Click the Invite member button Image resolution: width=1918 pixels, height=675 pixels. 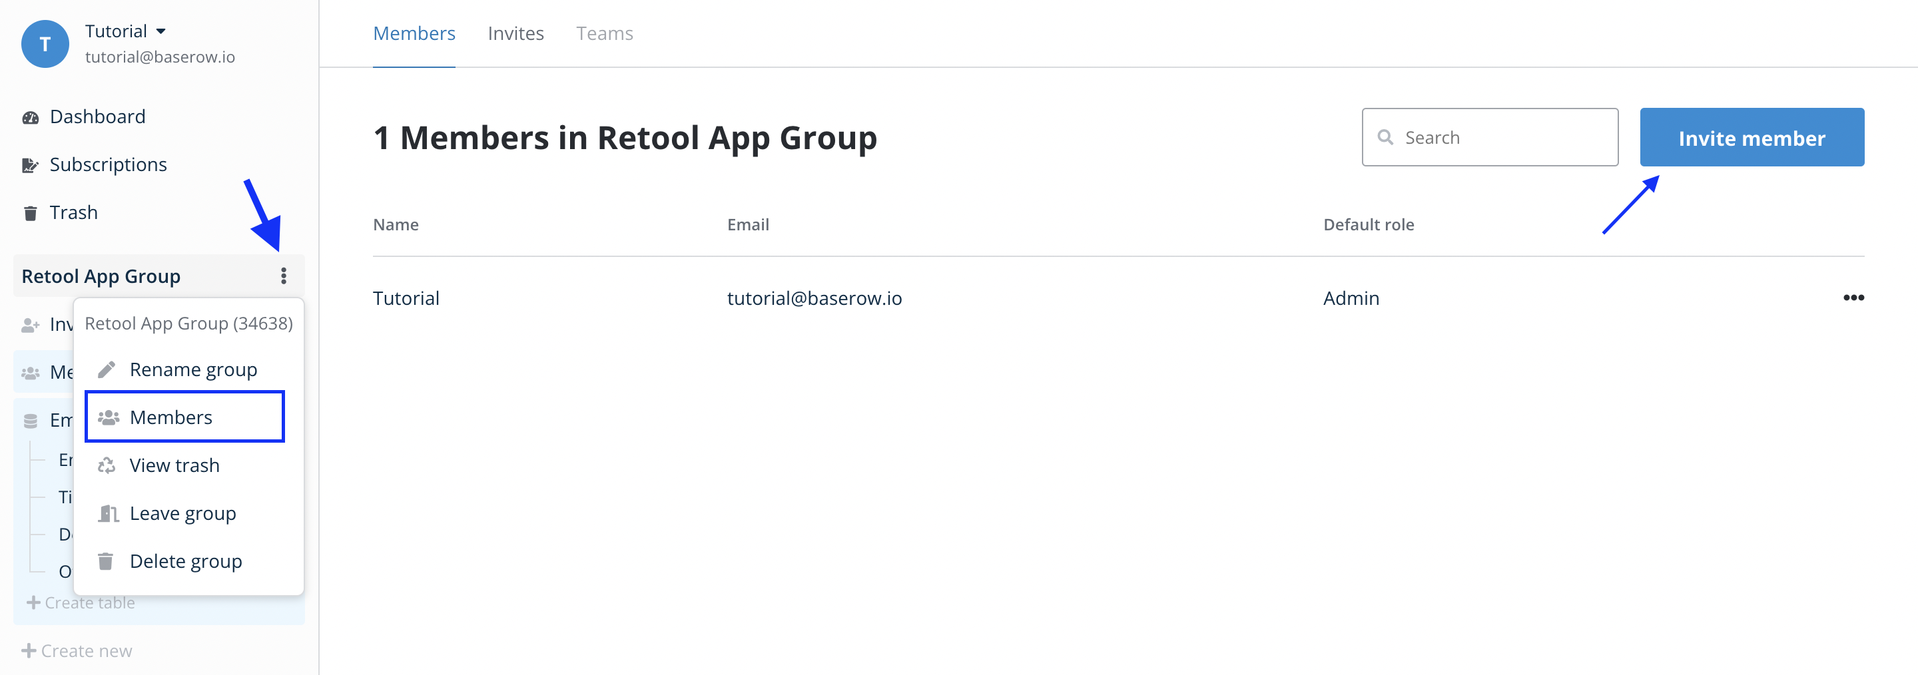(x=1752, y=138)
